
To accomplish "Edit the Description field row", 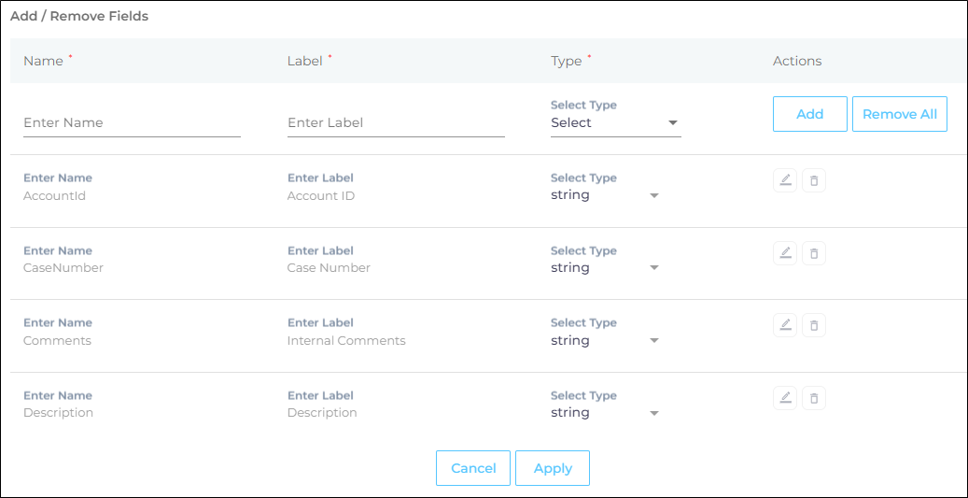I will pos(785,398).
